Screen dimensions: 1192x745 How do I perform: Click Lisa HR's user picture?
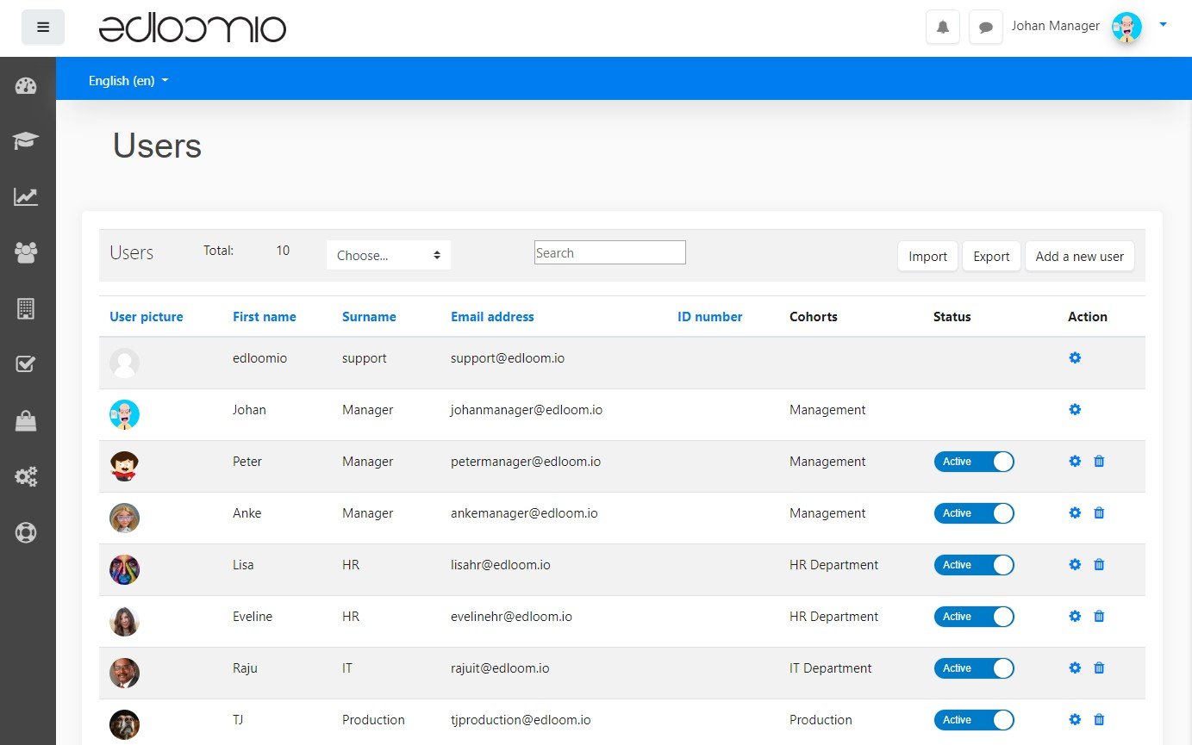click(x=124, y=569)
